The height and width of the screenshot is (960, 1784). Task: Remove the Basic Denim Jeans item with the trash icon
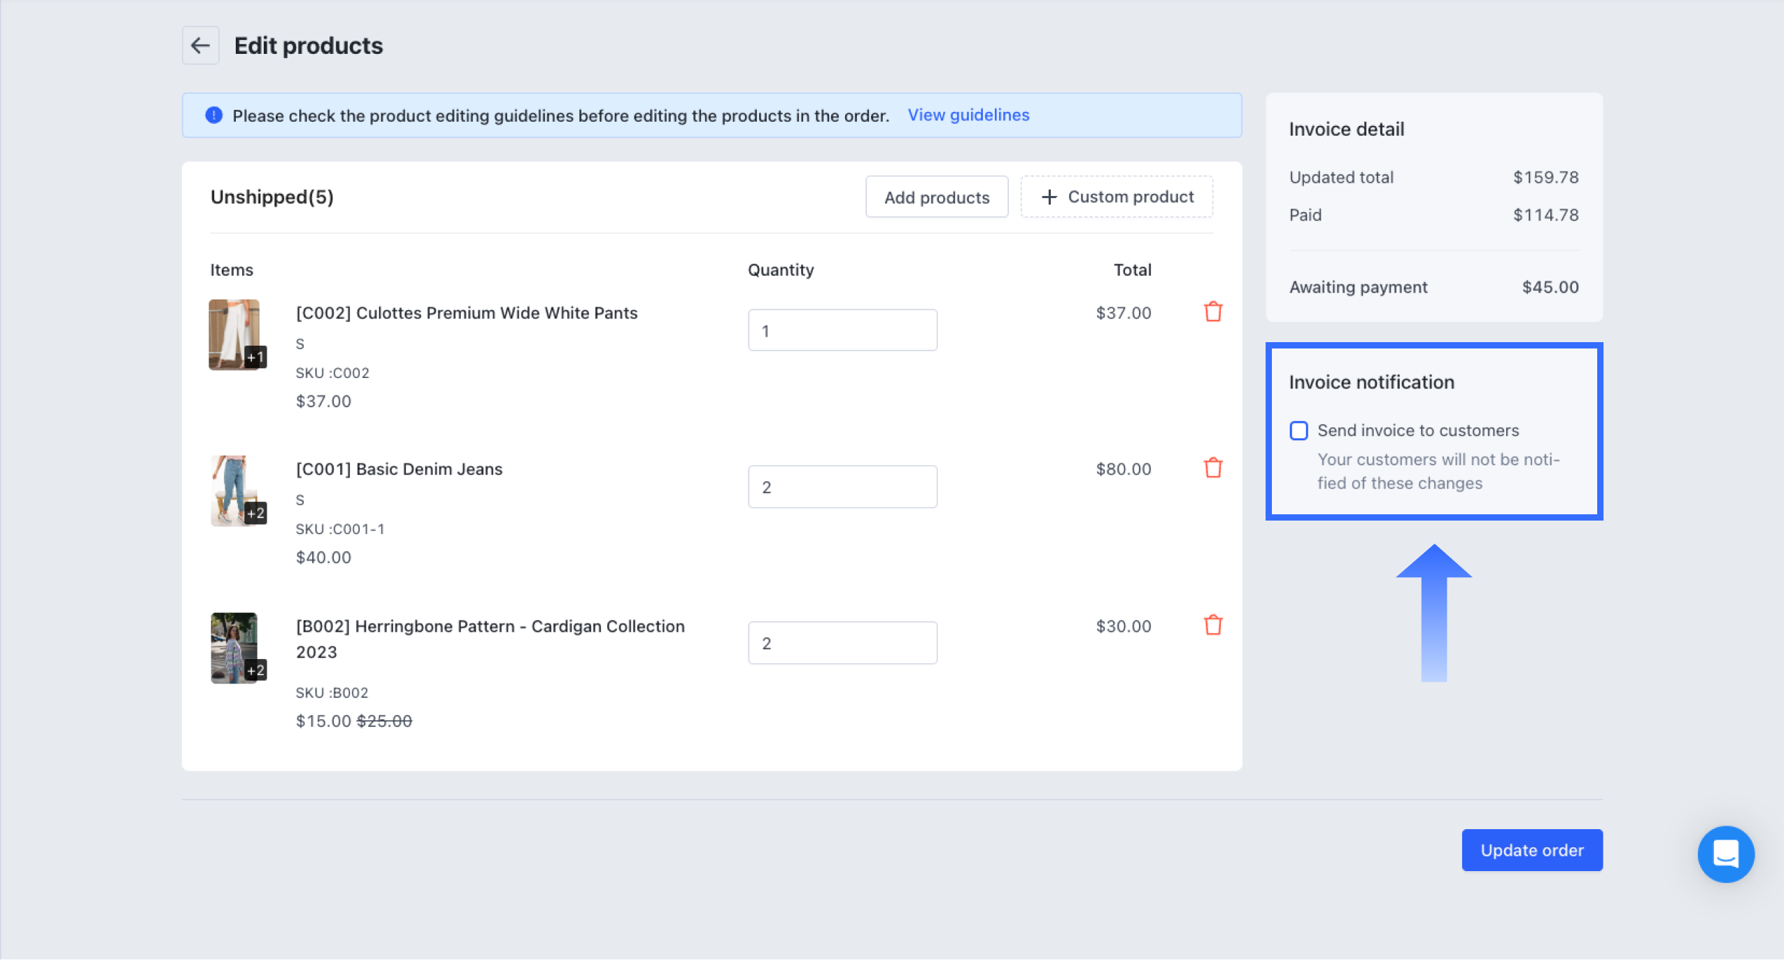[1212, 468]
